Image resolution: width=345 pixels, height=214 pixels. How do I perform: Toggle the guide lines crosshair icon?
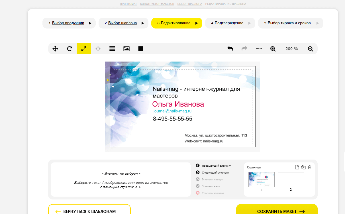pos(259,49)
